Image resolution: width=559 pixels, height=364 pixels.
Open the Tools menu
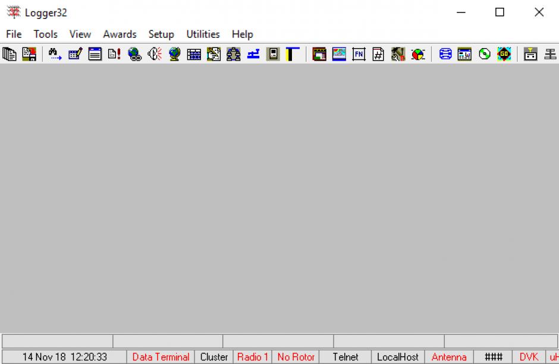point(46,34)
